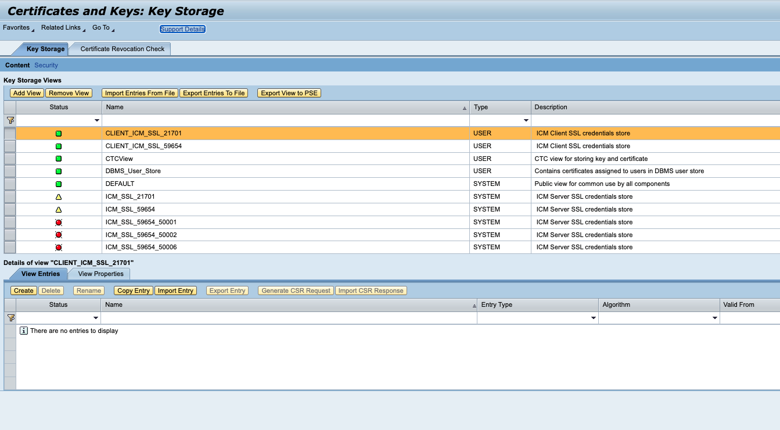The image size is (780, 430).
Task: Click red error icon for ICM_SSL_59654_50001
Action: click(59, 223)
